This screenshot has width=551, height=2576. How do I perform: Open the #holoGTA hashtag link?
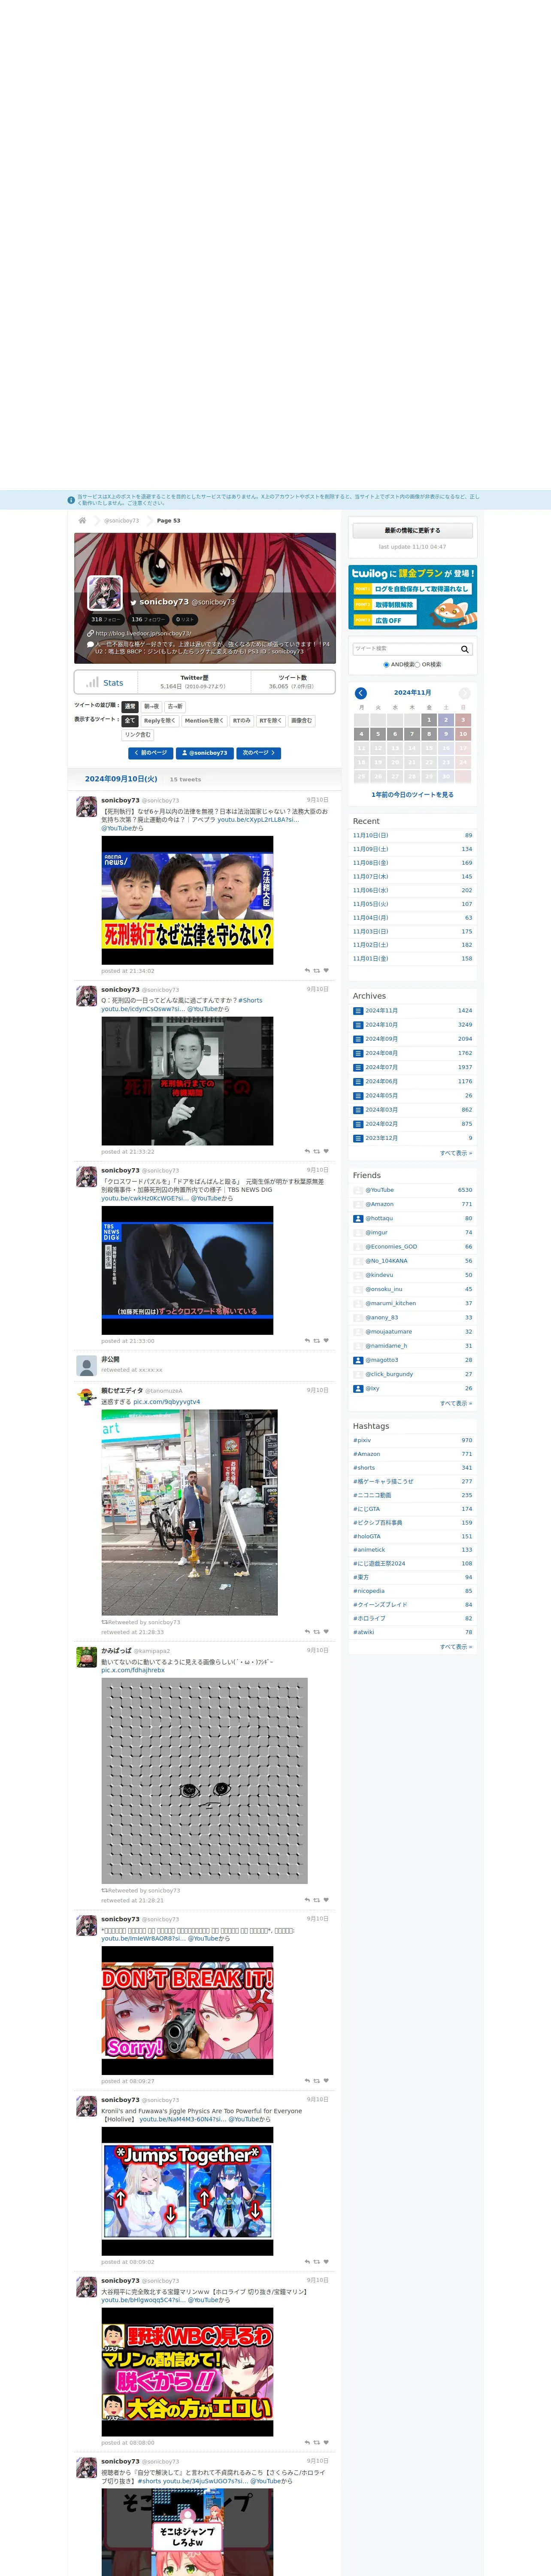[367, 1536]
